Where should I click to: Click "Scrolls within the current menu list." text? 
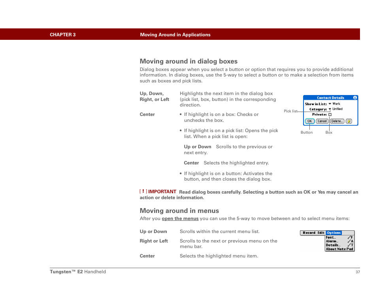(219, 231)
